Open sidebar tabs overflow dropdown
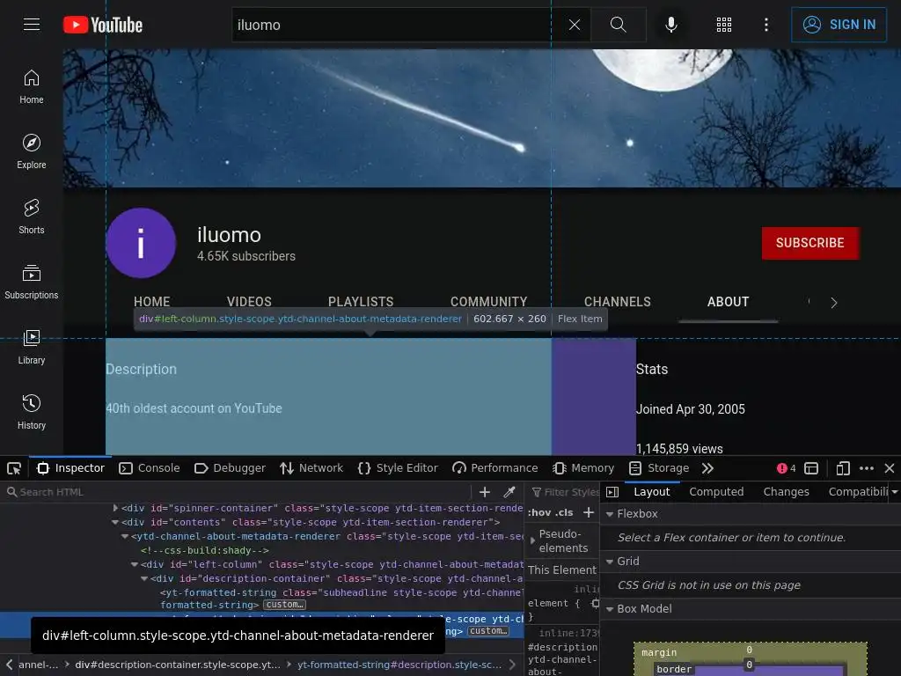901x676 pixels. pos(895,492)
